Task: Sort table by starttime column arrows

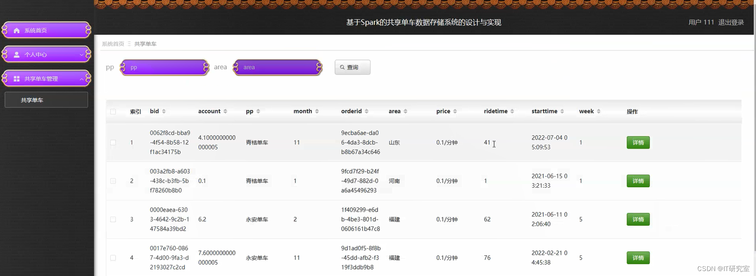Action: pyautogui.click(x=562, y=111)
